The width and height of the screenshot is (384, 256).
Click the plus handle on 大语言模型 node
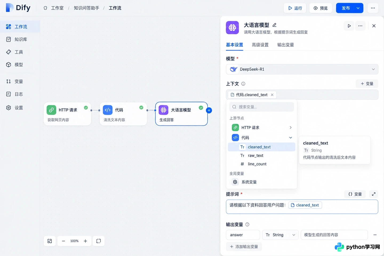pyautogui.click(x=209, y=110)
